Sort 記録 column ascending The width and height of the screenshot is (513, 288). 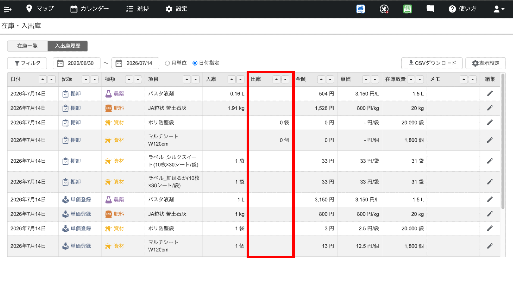click(x=86, y=79)
